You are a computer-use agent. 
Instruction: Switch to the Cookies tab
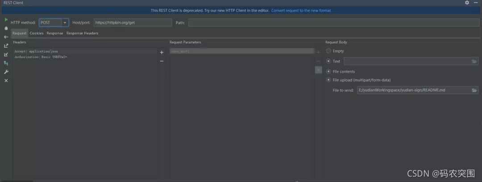[x=37, y=33]
